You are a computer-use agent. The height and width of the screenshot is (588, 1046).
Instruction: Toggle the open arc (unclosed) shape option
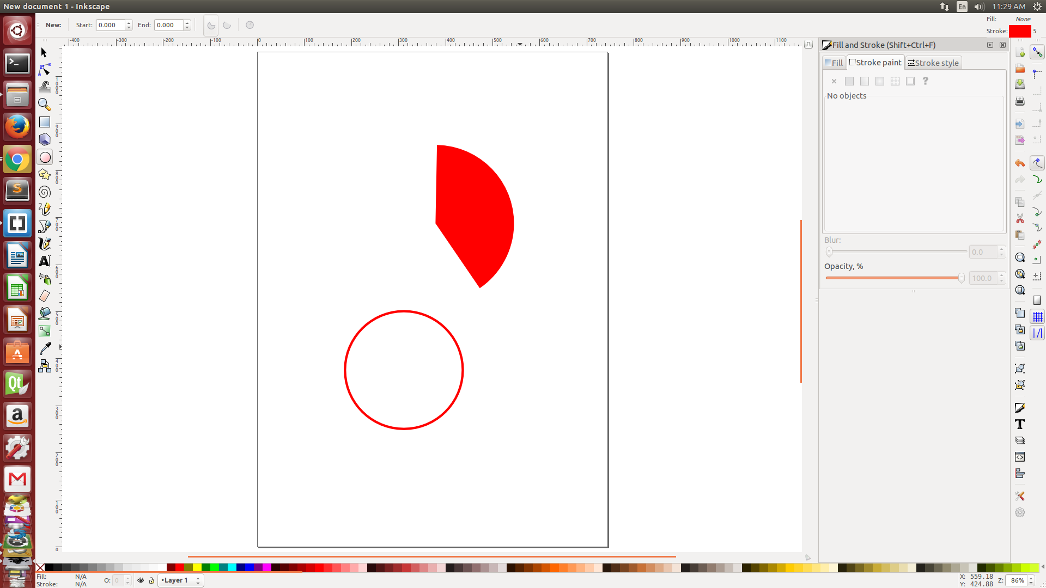click(x=227, y=25)
